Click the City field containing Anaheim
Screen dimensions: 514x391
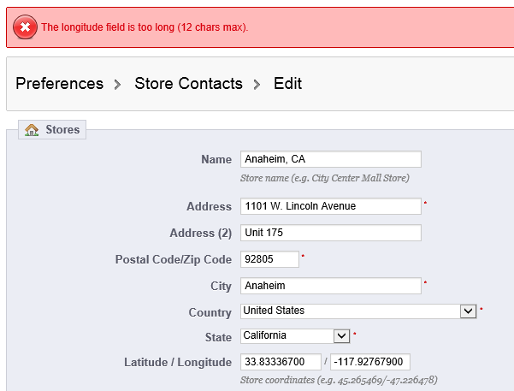[x=331, y=286]
